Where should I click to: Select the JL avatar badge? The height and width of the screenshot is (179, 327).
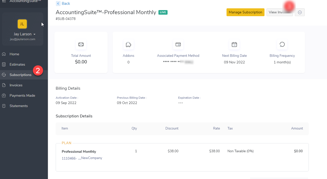tap(22, 24)
